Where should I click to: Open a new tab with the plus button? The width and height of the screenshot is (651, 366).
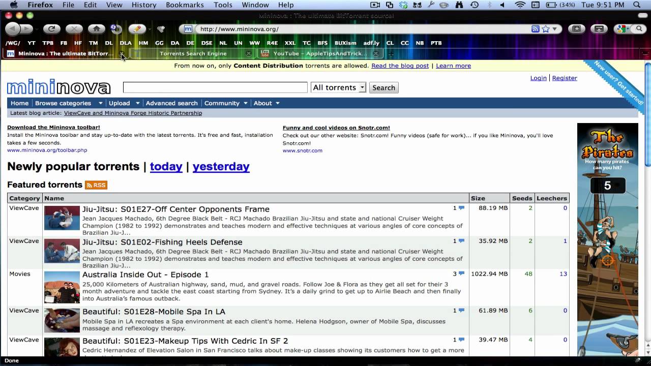[391, 53]
